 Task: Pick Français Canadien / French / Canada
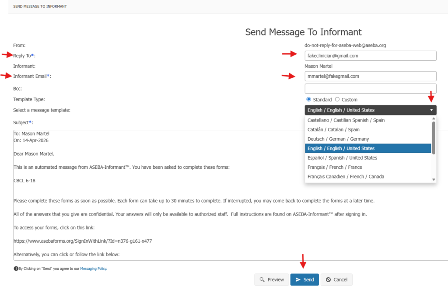(346, 177)
